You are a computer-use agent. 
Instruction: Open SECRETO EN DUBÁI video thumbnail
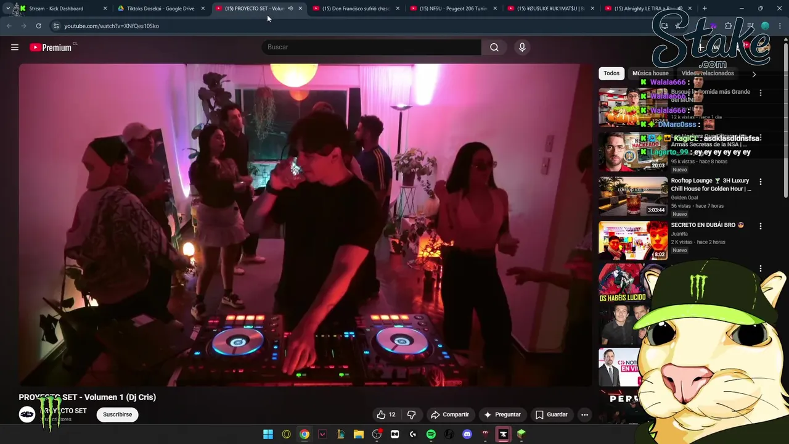[x=633, y=240]
